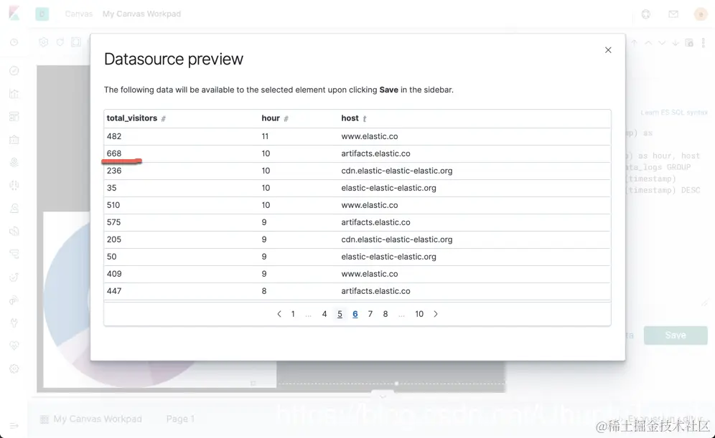Open the user account avatar
This screenshot has width=715, height=438.
point(701,14)
